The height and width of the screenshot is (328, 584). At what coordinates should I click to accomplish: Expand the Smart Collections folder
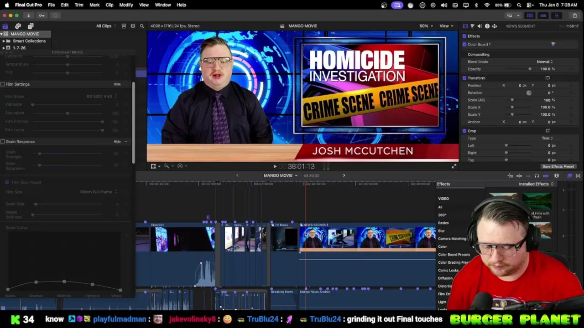[4, 41]
